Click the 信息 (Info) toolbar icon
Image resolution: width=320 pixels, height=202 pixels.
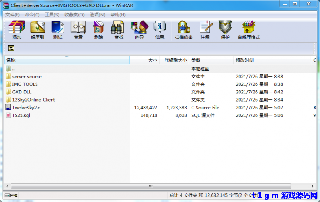pyautogui.click(x=160, y=27)
